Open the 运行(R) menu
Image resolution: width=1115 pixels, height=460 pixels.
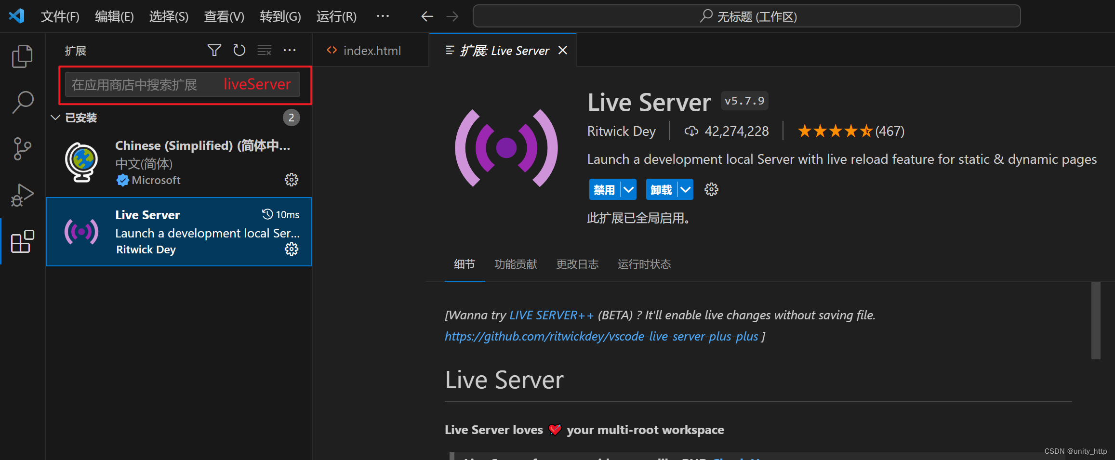pyautogui.click(x=336, y=16)
